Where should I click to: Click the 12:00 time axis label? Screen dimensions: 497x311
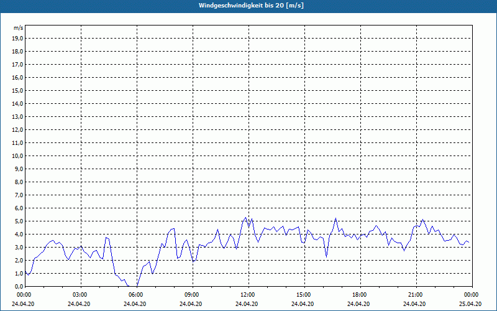pyautogui.click(x=248, y=295)
